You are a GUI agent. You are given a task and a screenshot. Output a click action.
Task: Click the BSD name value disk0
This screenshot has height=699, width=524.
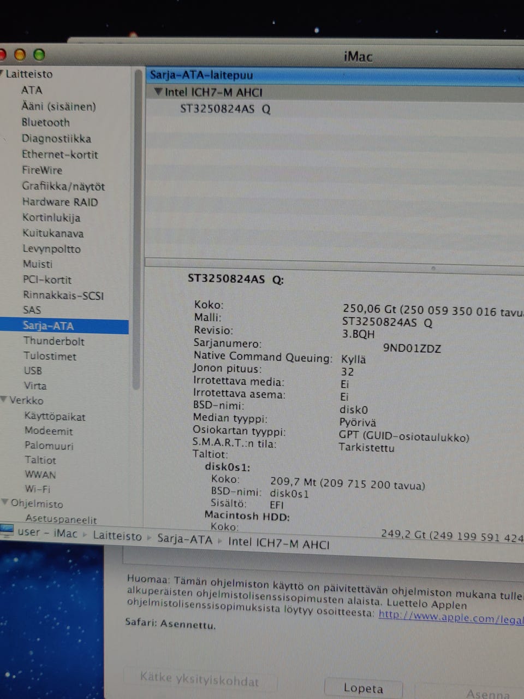point(354,410)
